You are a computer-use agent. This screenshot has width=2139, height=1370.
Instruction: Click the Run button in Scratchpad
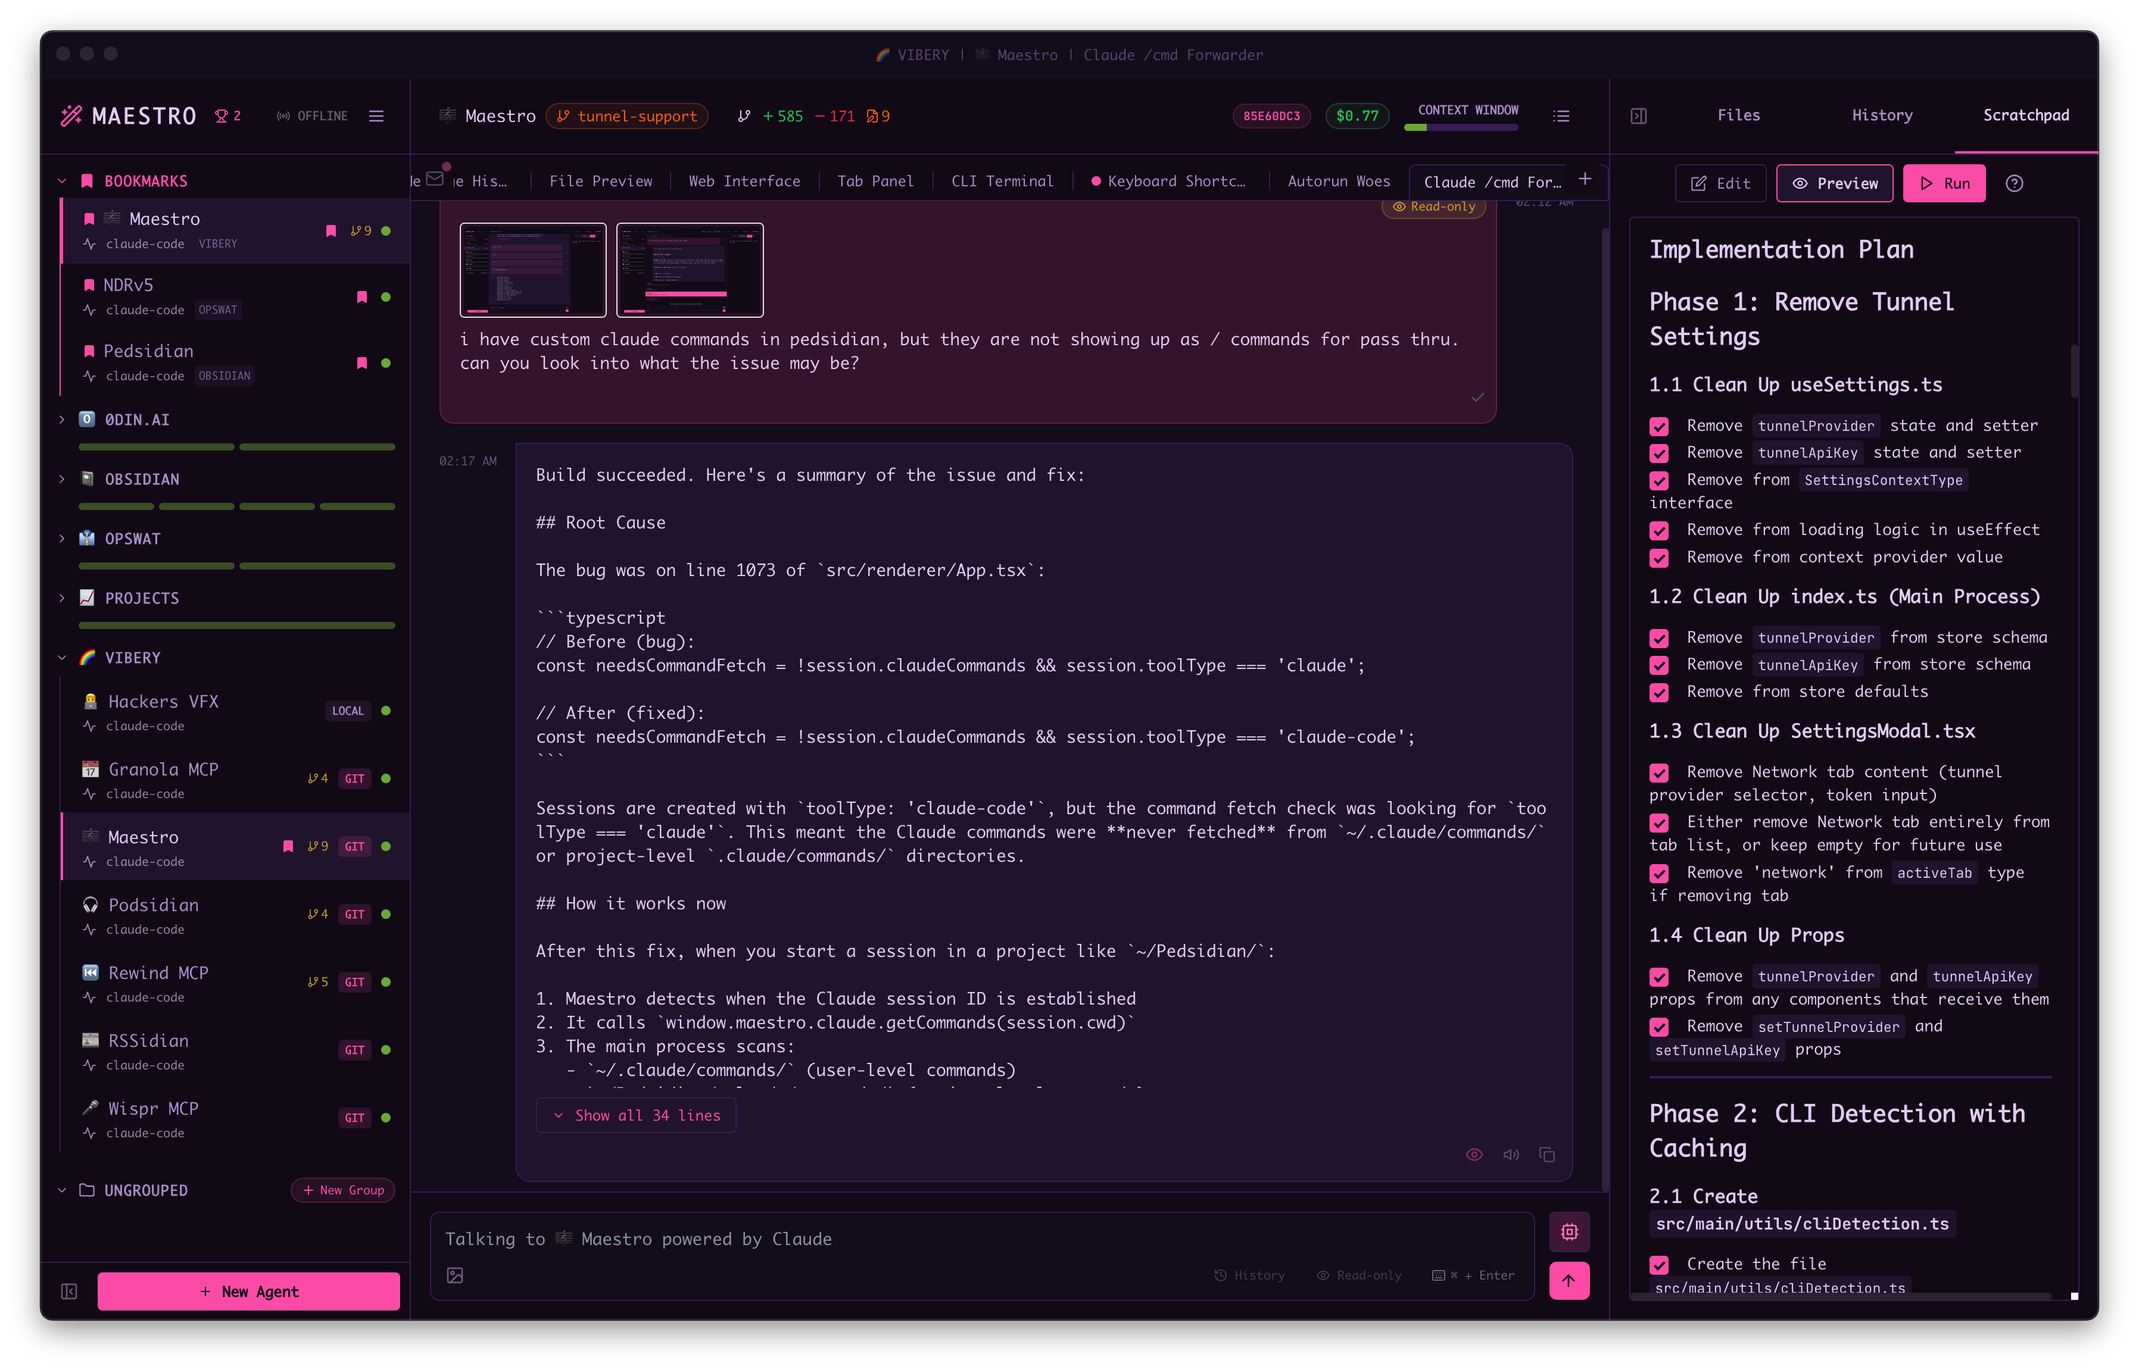point(1944,183)
